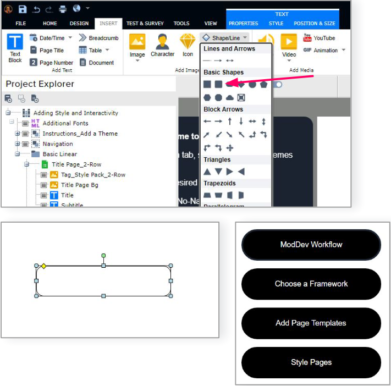The image size is (391, 386).
Task: Collapse the Basic Linear tree node
Action: [18, 154]
